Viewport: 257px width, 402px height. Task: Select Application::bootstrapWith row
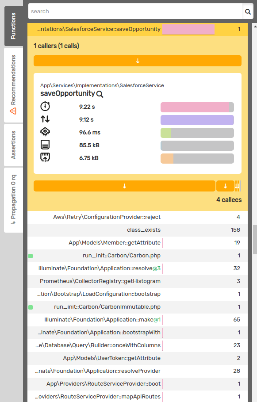coord(138,333)
